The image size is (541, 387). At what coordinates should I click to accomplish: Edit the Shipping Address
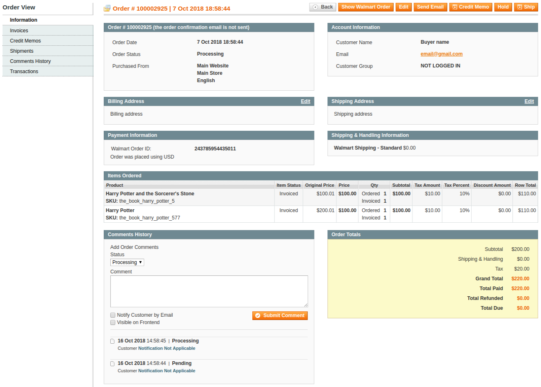point(529,101)
